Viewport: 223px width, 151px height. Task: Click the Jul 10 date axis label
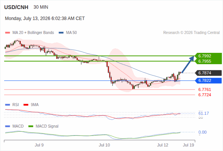pyautogui.click(x=104, y=145)
